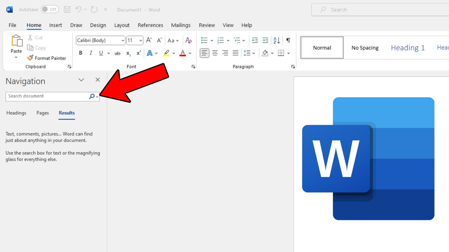Sort text A to Z icon
This screenshot has width=449, height=252.
click(x=277, y=40)
